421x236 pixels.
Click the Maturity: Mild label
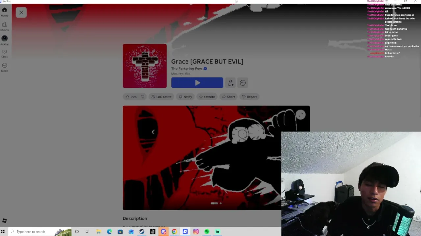click(181, 74)
